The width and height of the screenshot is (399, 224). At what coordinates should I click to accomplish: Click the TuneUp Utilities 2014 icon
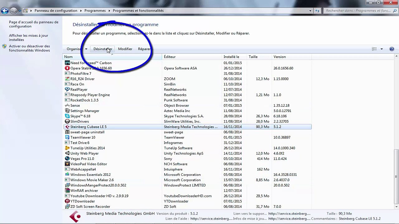tap(67, 148)
